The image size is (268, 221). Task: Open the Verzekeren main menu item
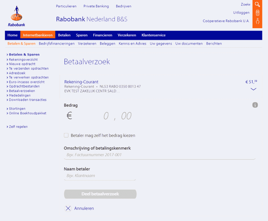pyautogui.click(x=127, y=35)
